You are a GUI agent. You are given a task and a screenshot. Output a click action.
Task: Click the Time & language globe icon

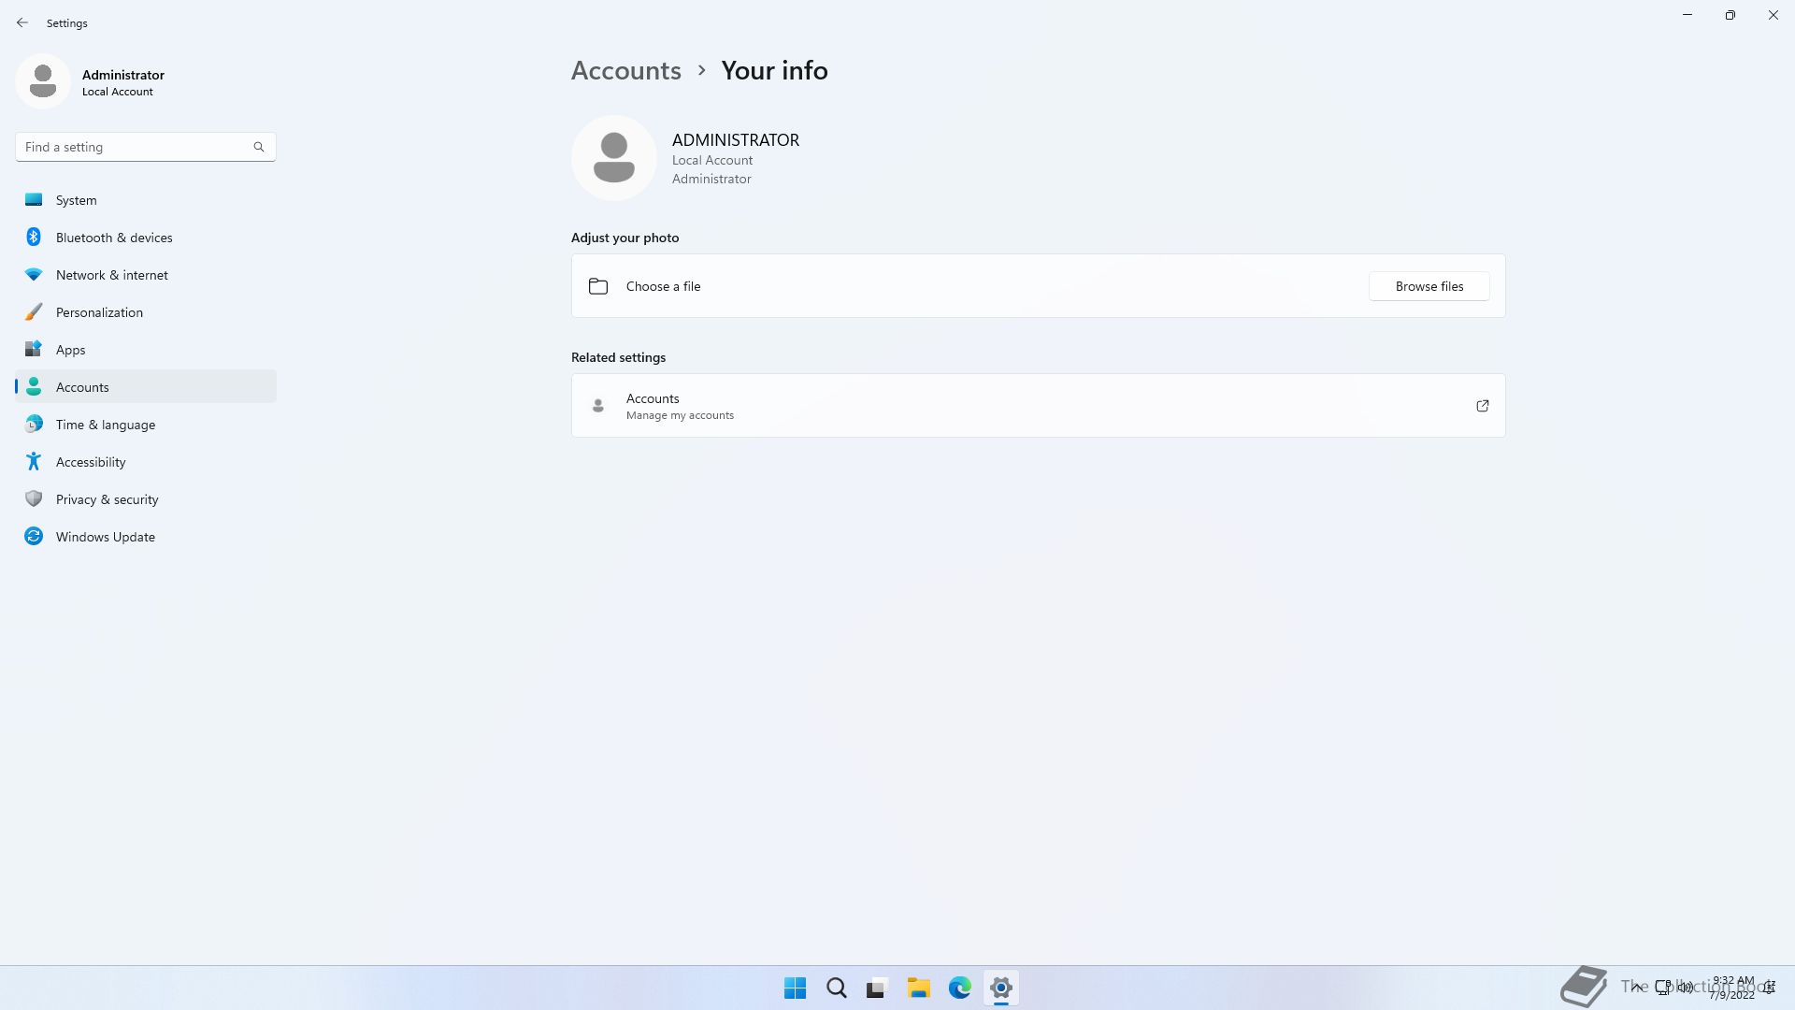pyautogui.click(x=34, y=424)
